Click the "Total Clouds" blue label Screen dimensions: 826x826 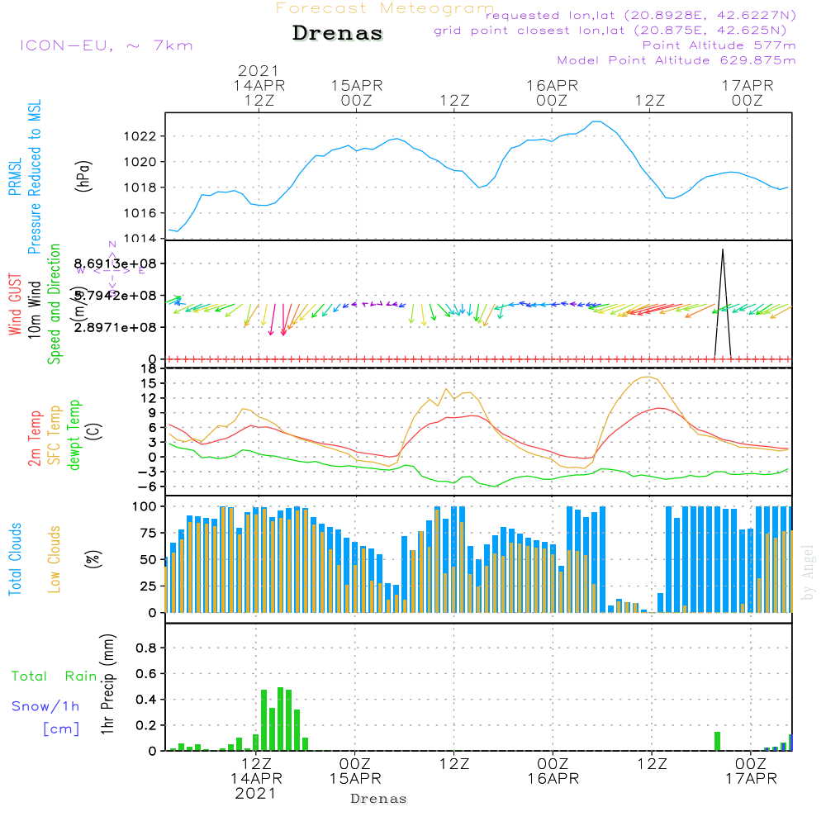tap(15, 559)
